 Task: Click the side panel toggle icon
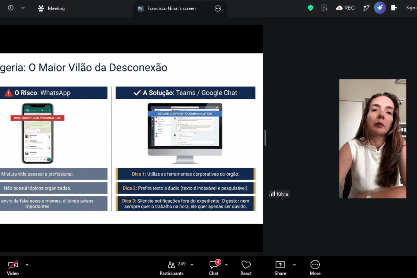point(394,8)
